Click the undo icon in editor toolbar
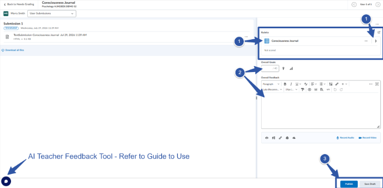The width and height of the screenshot is (383, 188). point(335,90)
